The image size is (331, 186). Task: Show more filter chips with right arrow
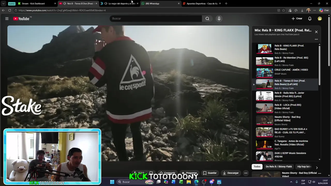pos(317,168)
